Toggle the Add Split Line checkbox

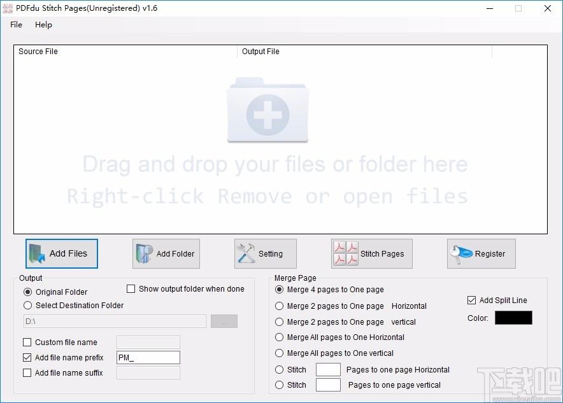tap(471, 300)
